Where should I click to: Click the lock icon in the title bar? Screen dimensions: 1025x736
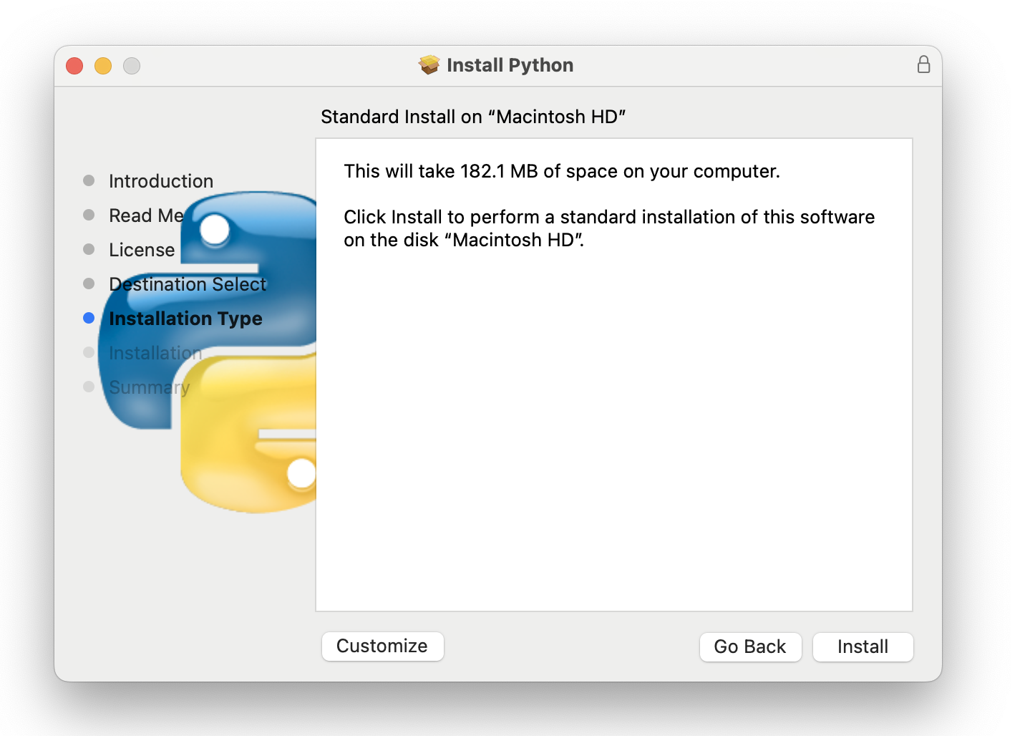pos(923,65)
